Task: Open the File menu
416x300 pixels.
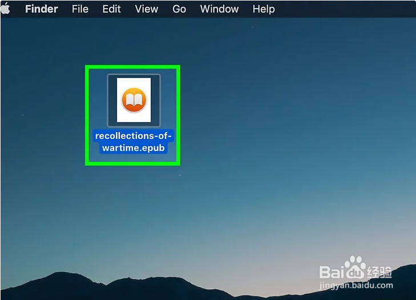Action: coord(80,9)
